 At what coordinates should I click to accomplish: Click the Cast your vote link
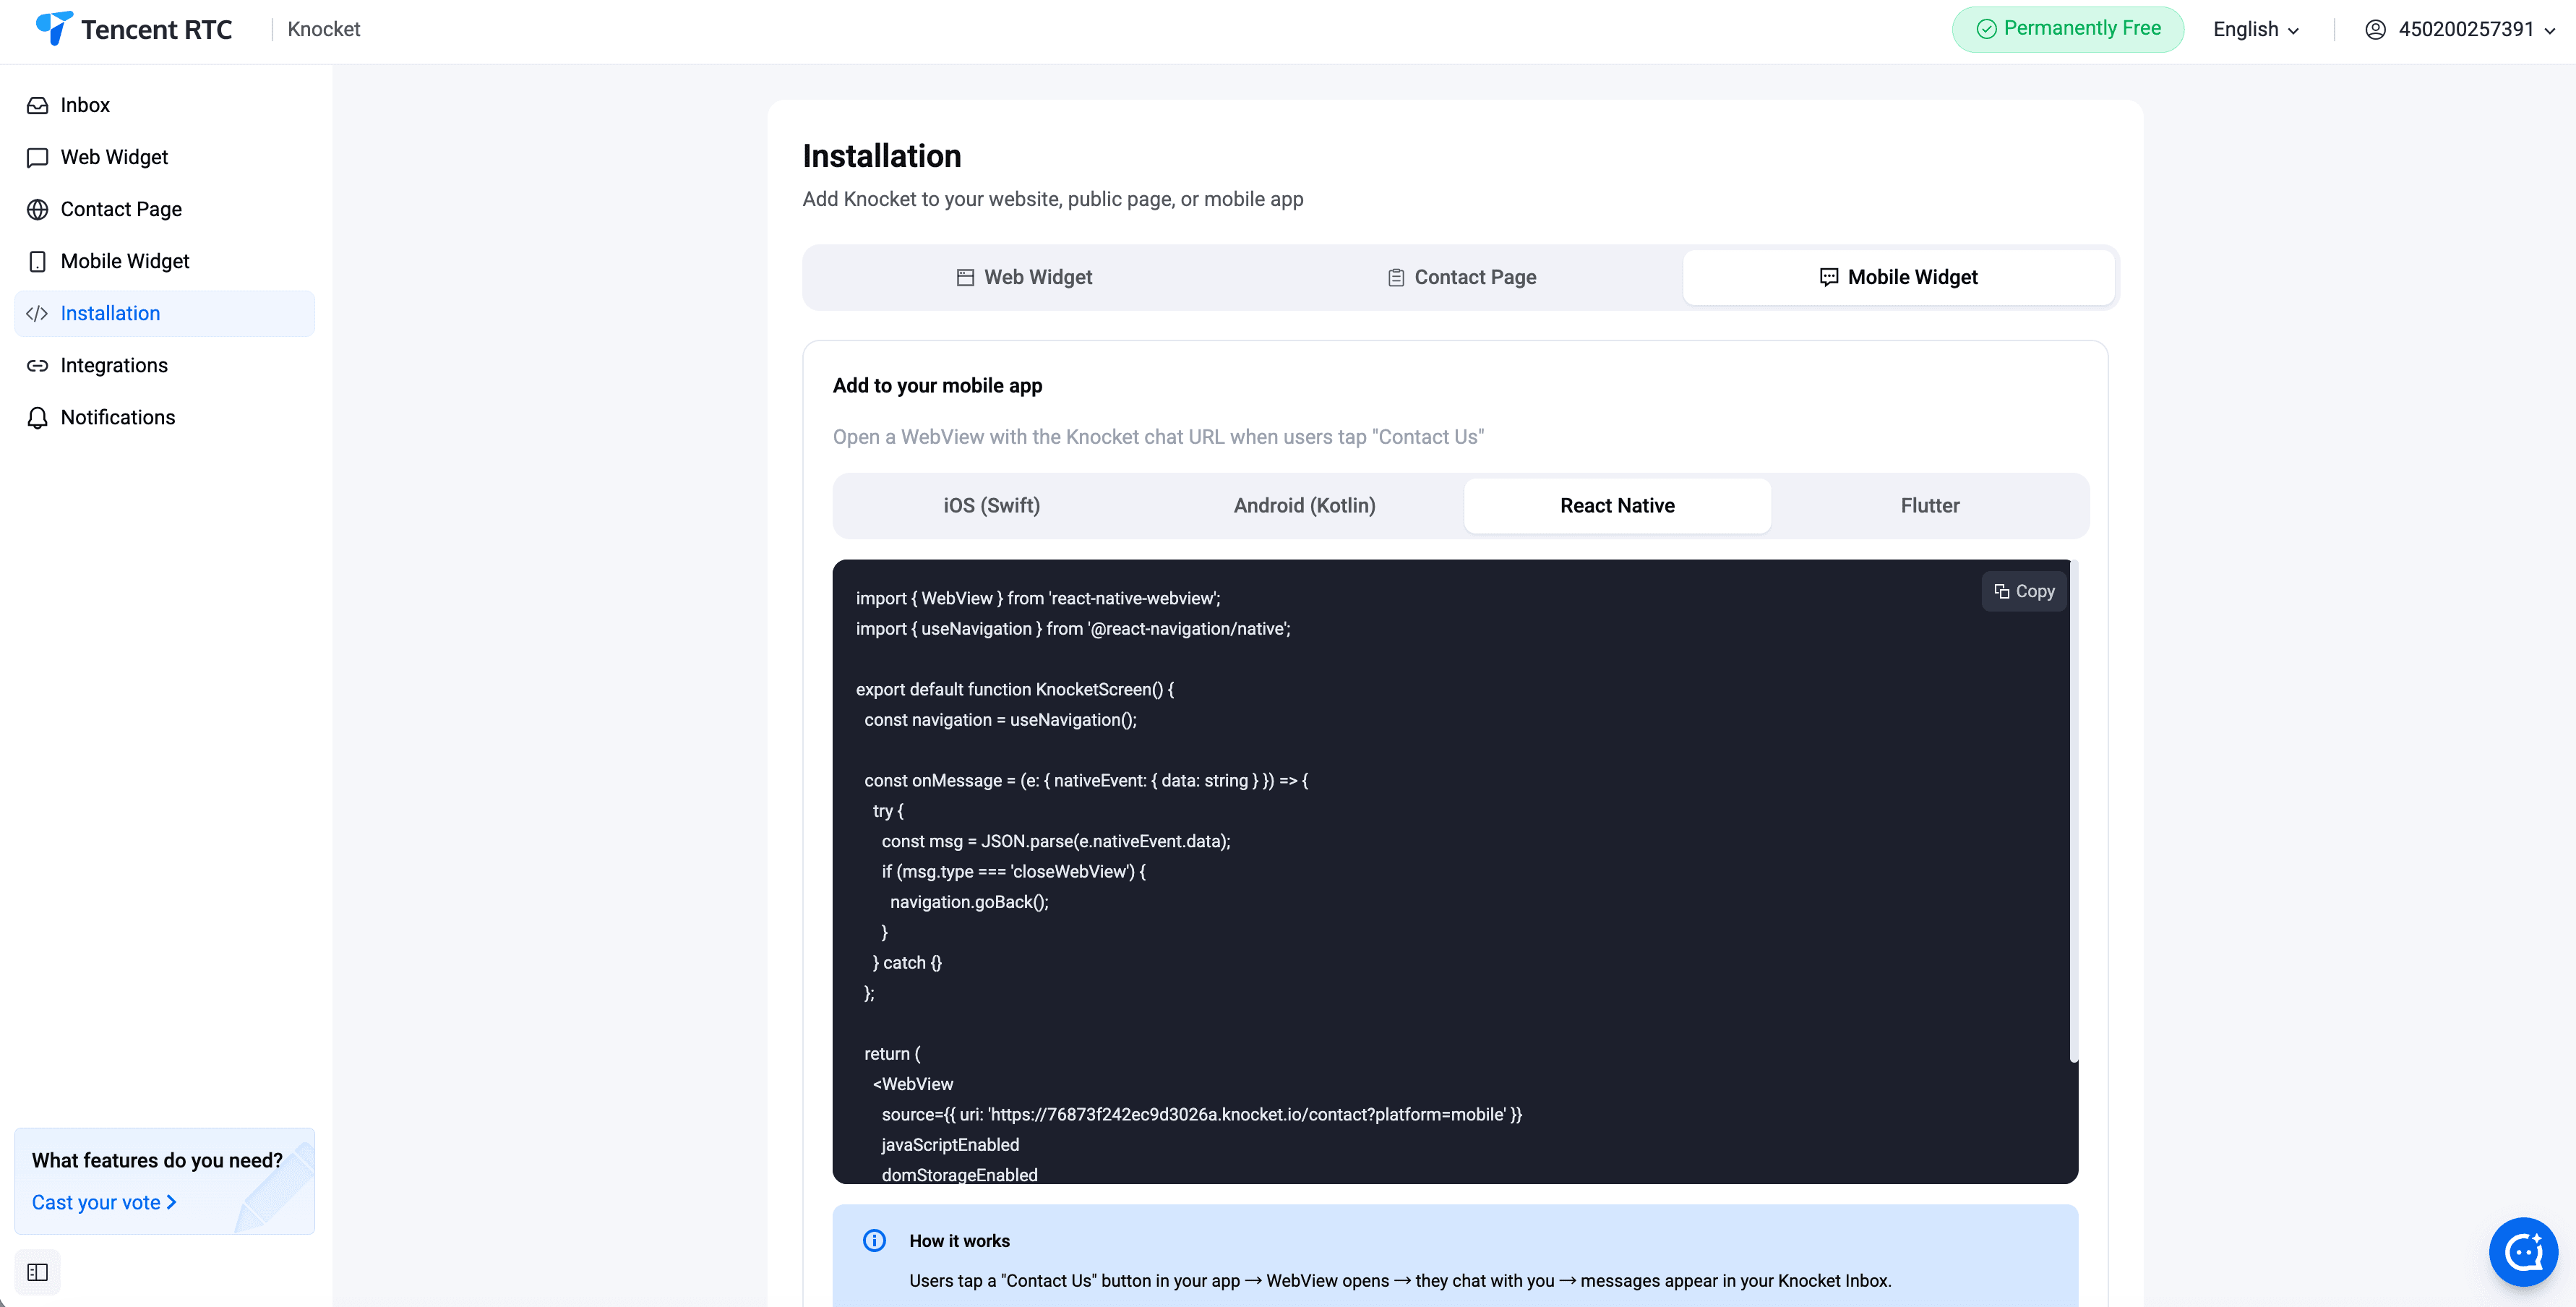tap(104, 1202)
